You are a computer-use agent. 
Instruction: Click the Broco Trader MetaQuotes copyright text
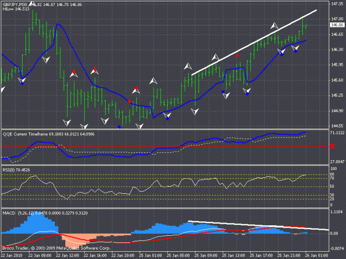click(x=56, y=248)
